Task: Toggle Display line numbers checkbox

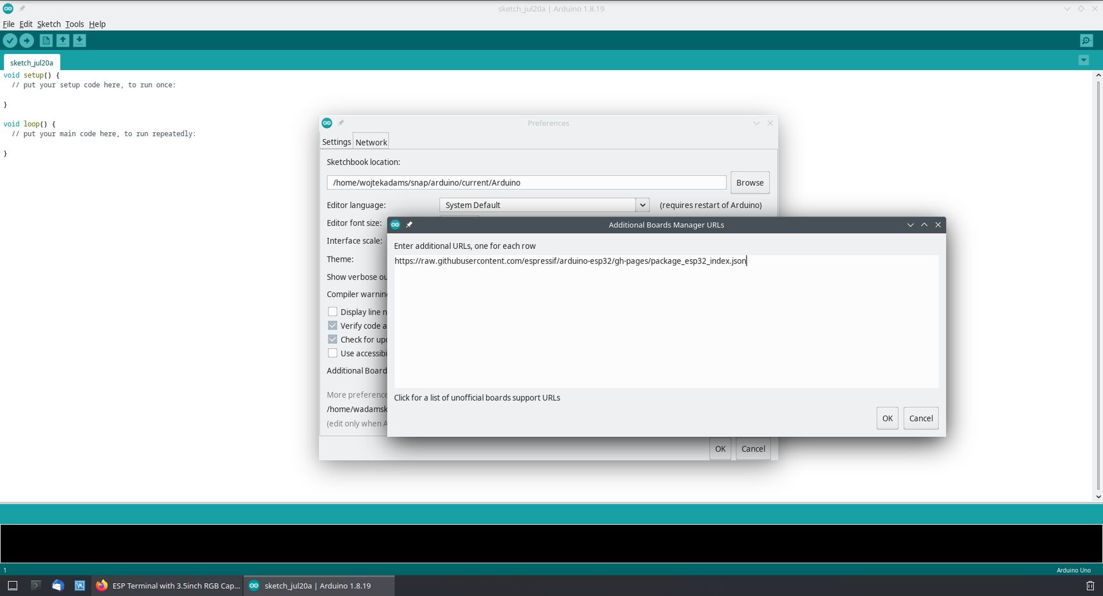Action: 333,312
